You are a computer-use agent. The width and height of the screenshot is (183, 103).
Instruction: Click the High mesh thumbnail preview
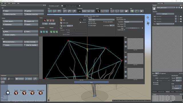[135, 43]
